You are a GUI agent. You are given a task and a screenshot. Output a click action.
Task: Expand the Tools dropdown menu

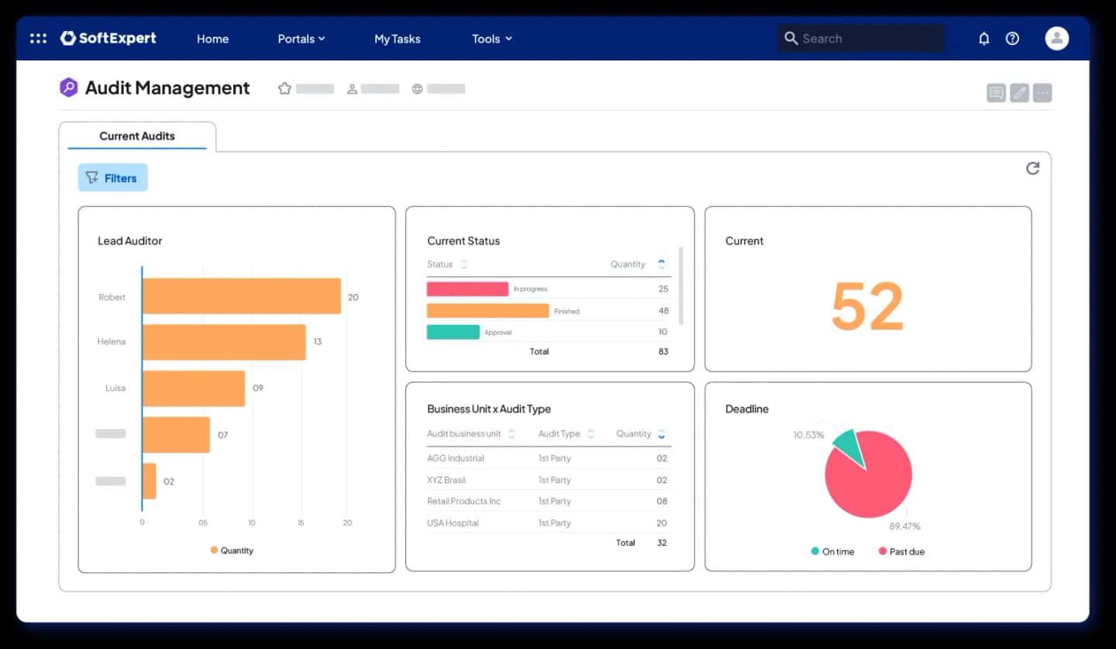pos(491,39)
